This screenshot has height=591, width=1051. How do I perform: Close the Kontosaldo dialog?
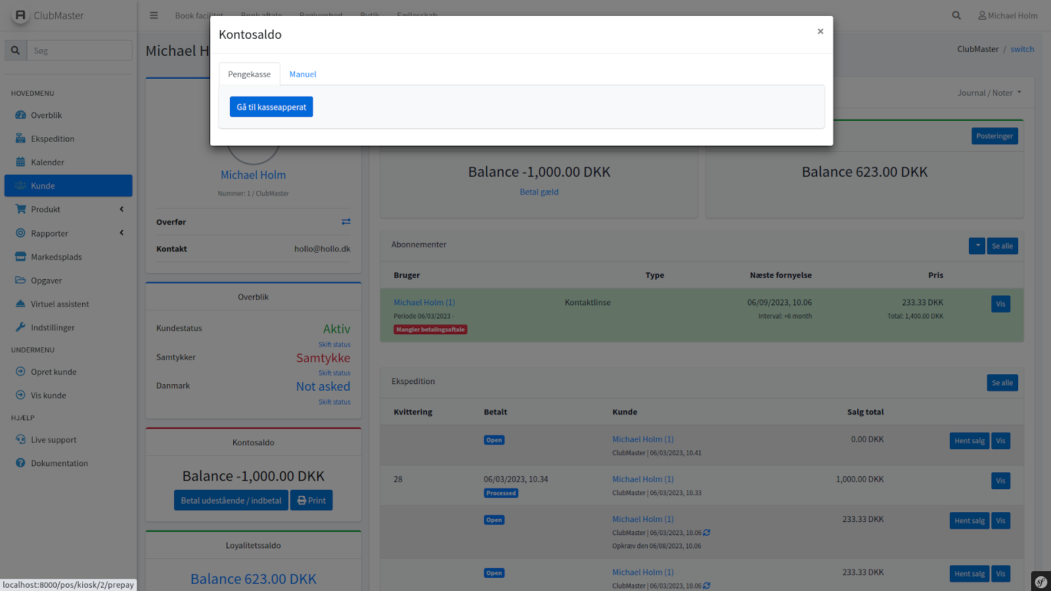[x=820, y=32]
